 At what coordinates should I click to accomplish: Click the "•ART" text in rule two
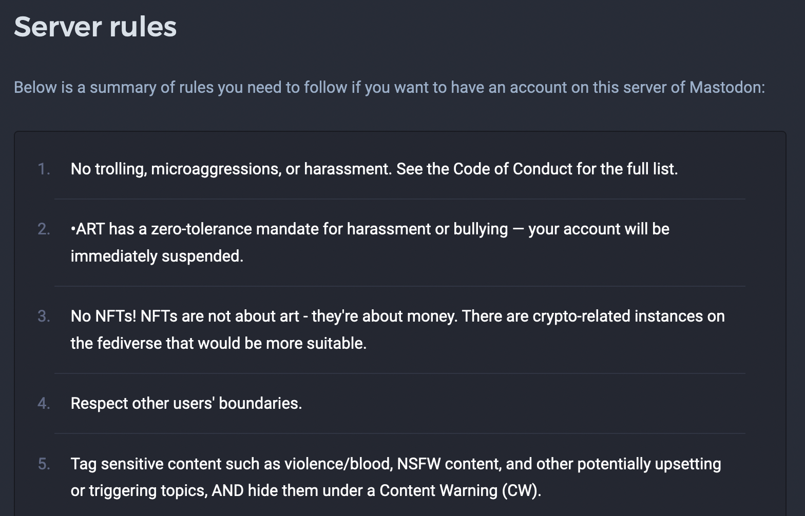[x=88, y=229]
